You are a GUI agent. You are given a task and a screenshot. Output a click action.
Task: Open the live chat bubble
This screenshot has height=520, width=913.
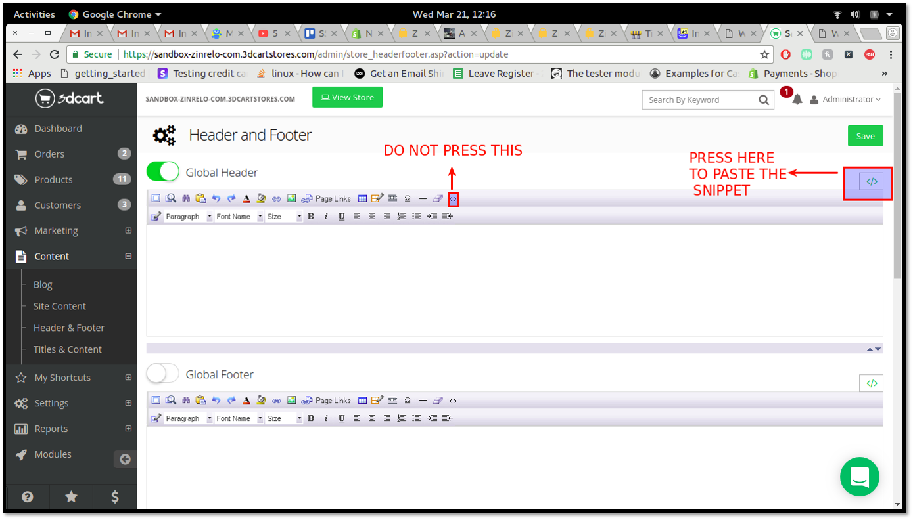(x=860, y=477)
